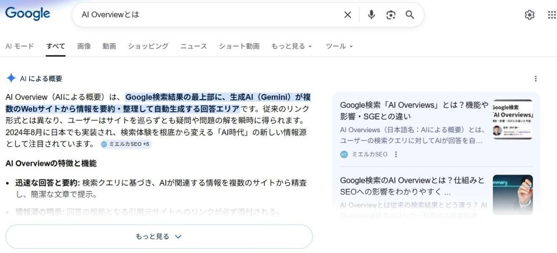Open the ツール dropdown
This screenshot has height=253, width=557.
click(339, 46)
